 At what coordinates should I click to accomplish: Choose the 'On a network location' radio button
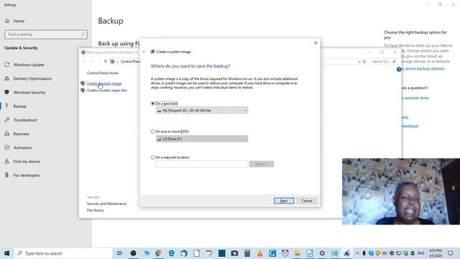pos(152,158)
